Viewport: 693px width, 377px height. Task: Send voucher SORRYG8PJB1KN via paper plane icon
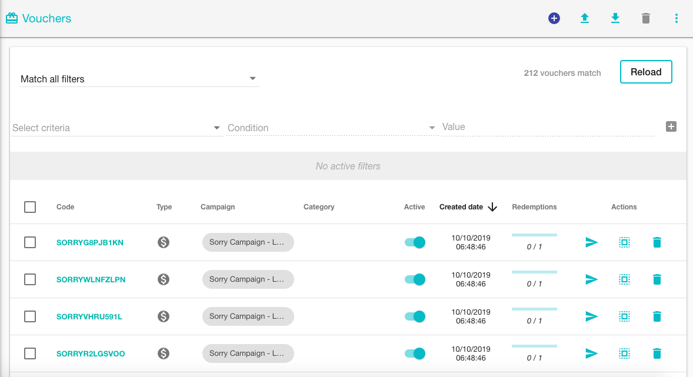pos(591,242)
